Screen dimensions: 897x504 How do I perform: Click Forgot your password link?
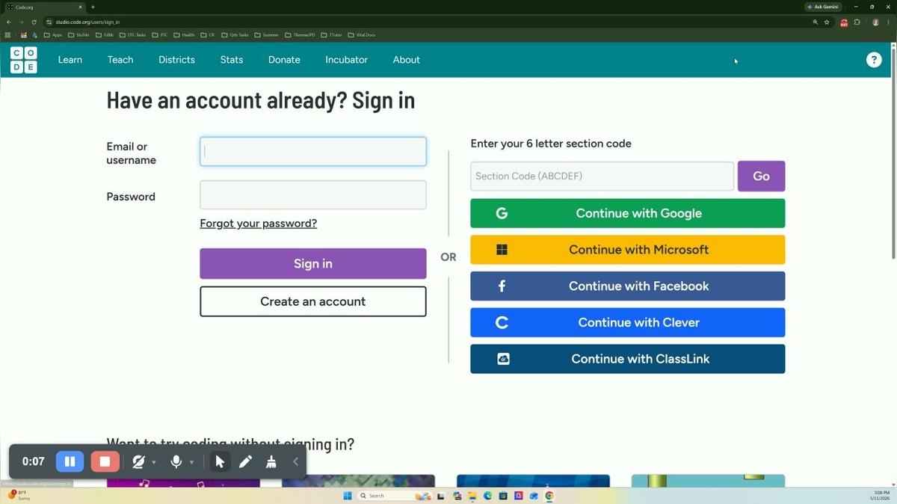(x=258, y=223)
